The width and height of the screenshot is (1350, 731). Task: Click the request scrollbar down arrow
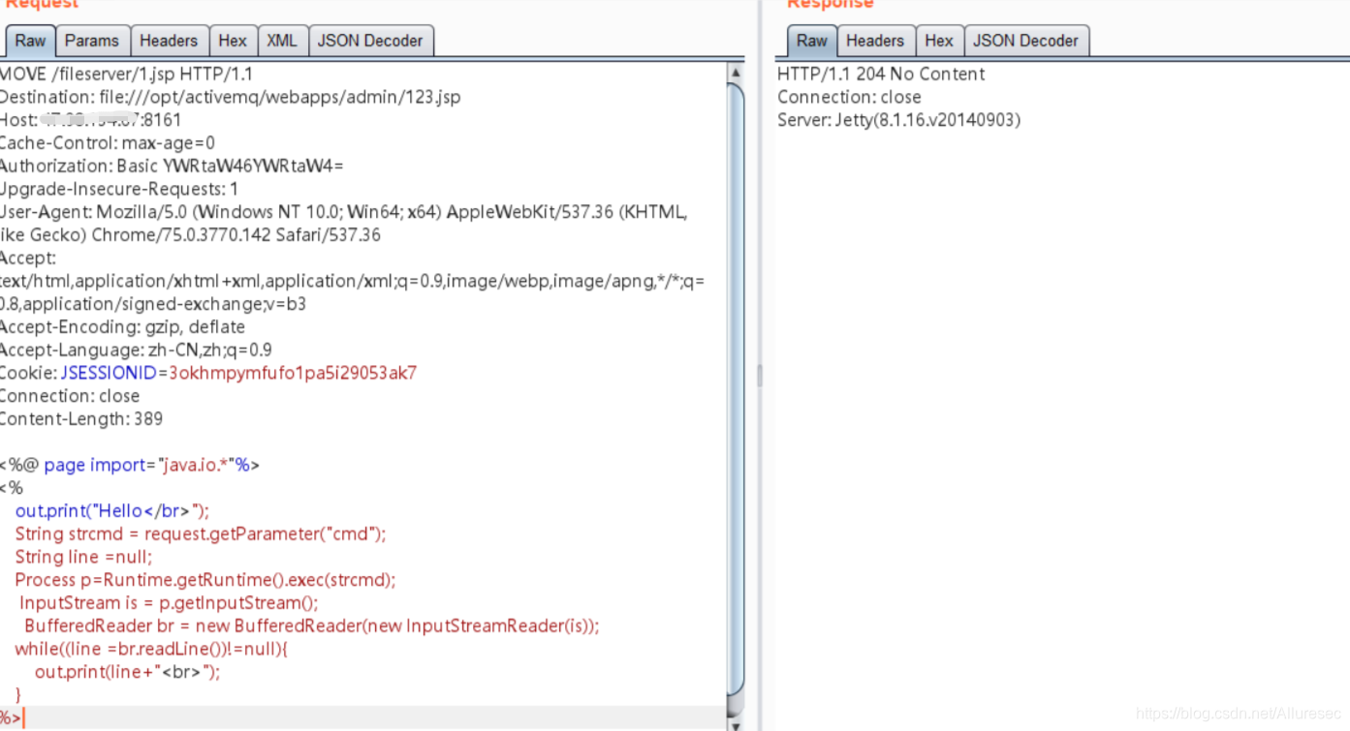coord(736,724)
